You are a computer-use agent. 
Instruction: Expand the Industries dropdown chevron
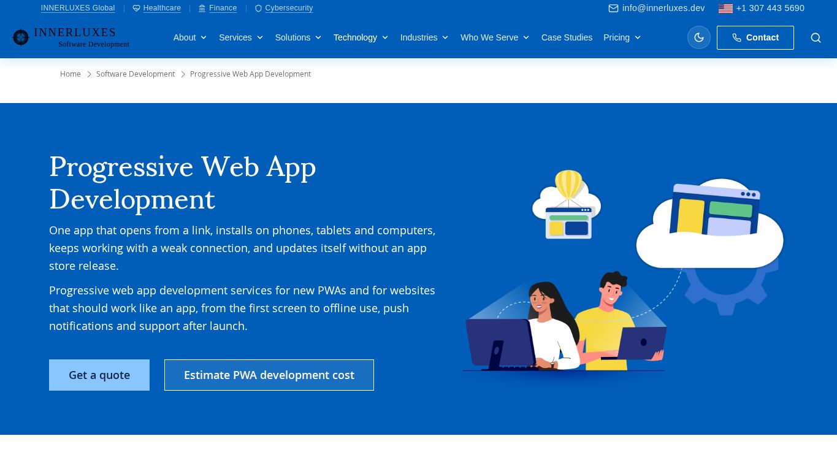pos(445,37)
